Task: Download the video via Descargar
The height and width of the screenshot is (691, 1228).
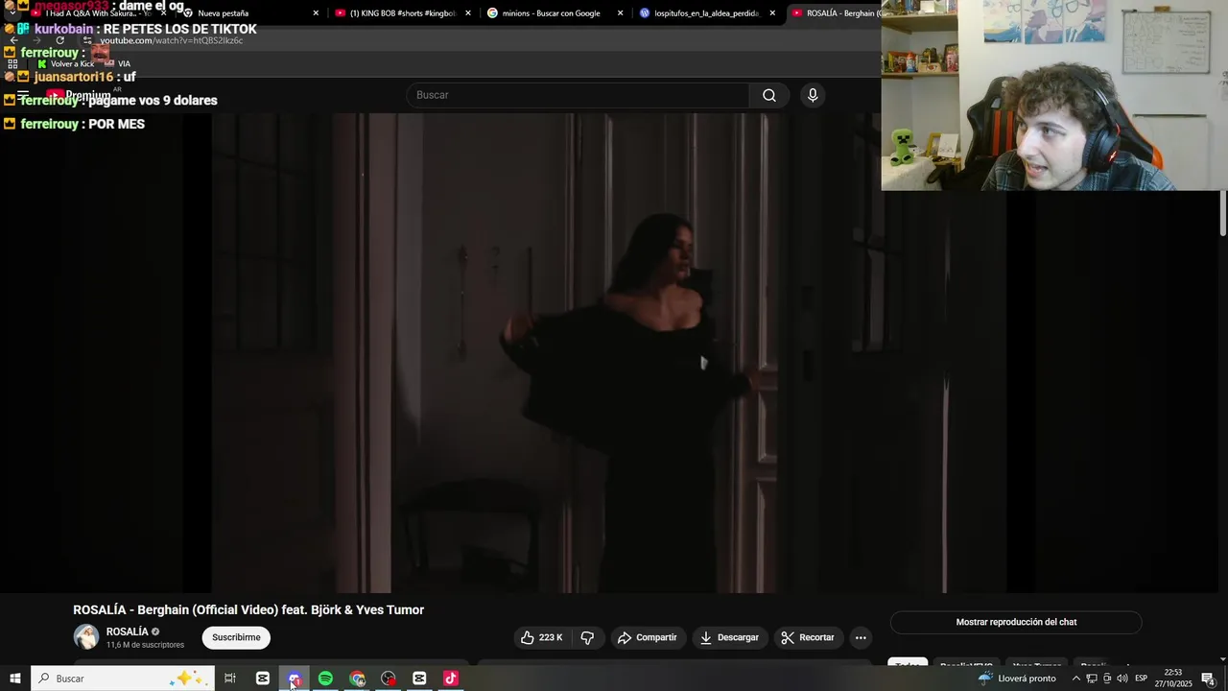Action: pos(729,637)
